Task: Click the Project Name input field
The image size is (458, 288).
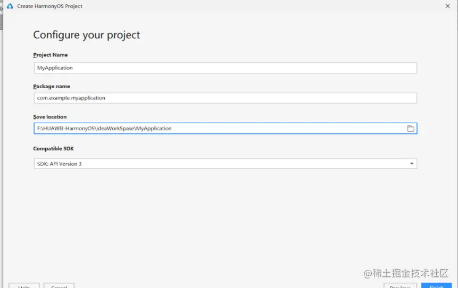Action: point(225,67)
